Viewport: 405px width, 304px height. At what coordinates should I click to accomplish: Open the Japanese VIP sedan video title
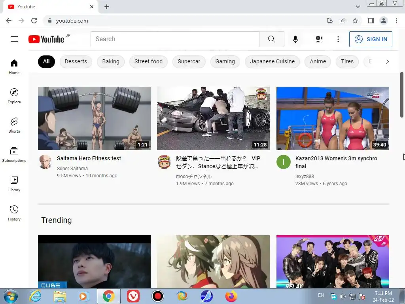(x=218, y=162)
